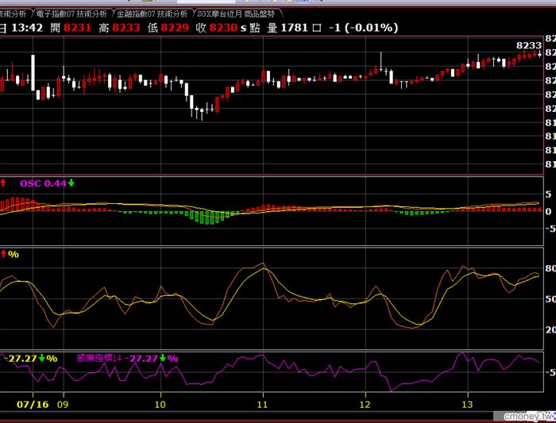Click the 07/16 date marker on time axis
This screenshot has height=423, width=556.
(33, 404)
